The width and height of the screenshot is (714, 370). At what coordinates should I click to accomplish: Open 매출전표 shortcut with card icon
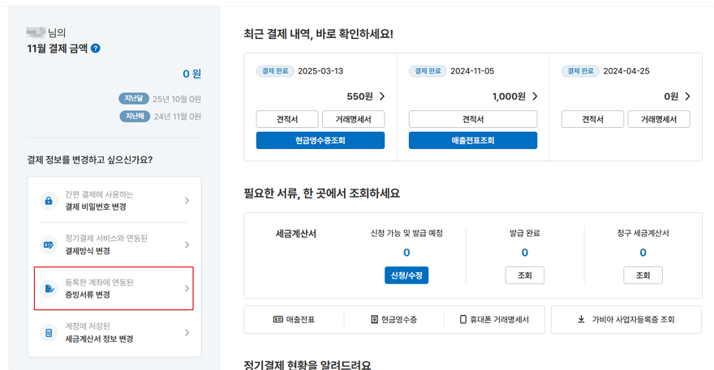pyautogui.click(x=294, y=320)
